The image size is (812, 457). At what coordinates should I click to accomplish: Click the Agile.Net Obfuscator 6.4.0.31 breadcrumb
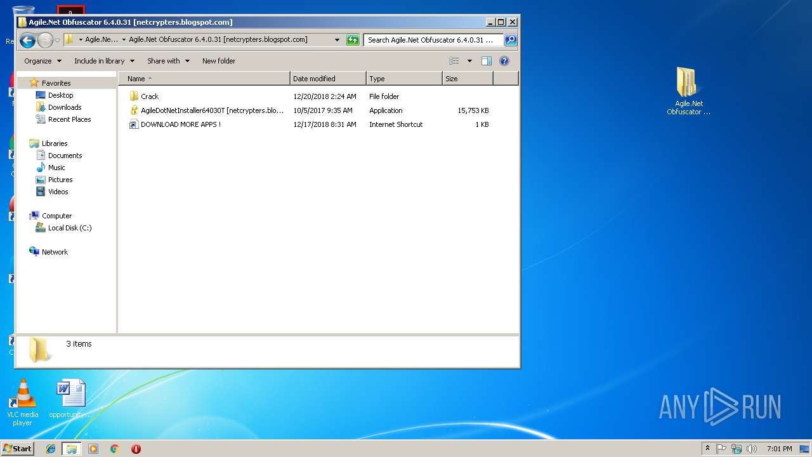click(x=218, y=39)
